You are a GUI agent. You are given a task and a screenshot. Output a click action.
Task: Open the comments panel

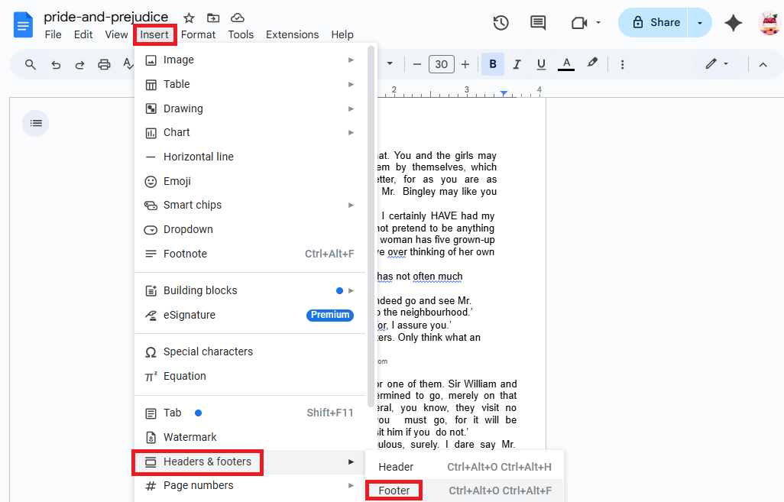coord(537,23)
